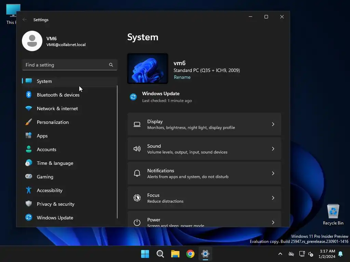Click the desktop wallpaper thumbnail for vm6
Screen dimensions: 350x262
pos(148,68)
